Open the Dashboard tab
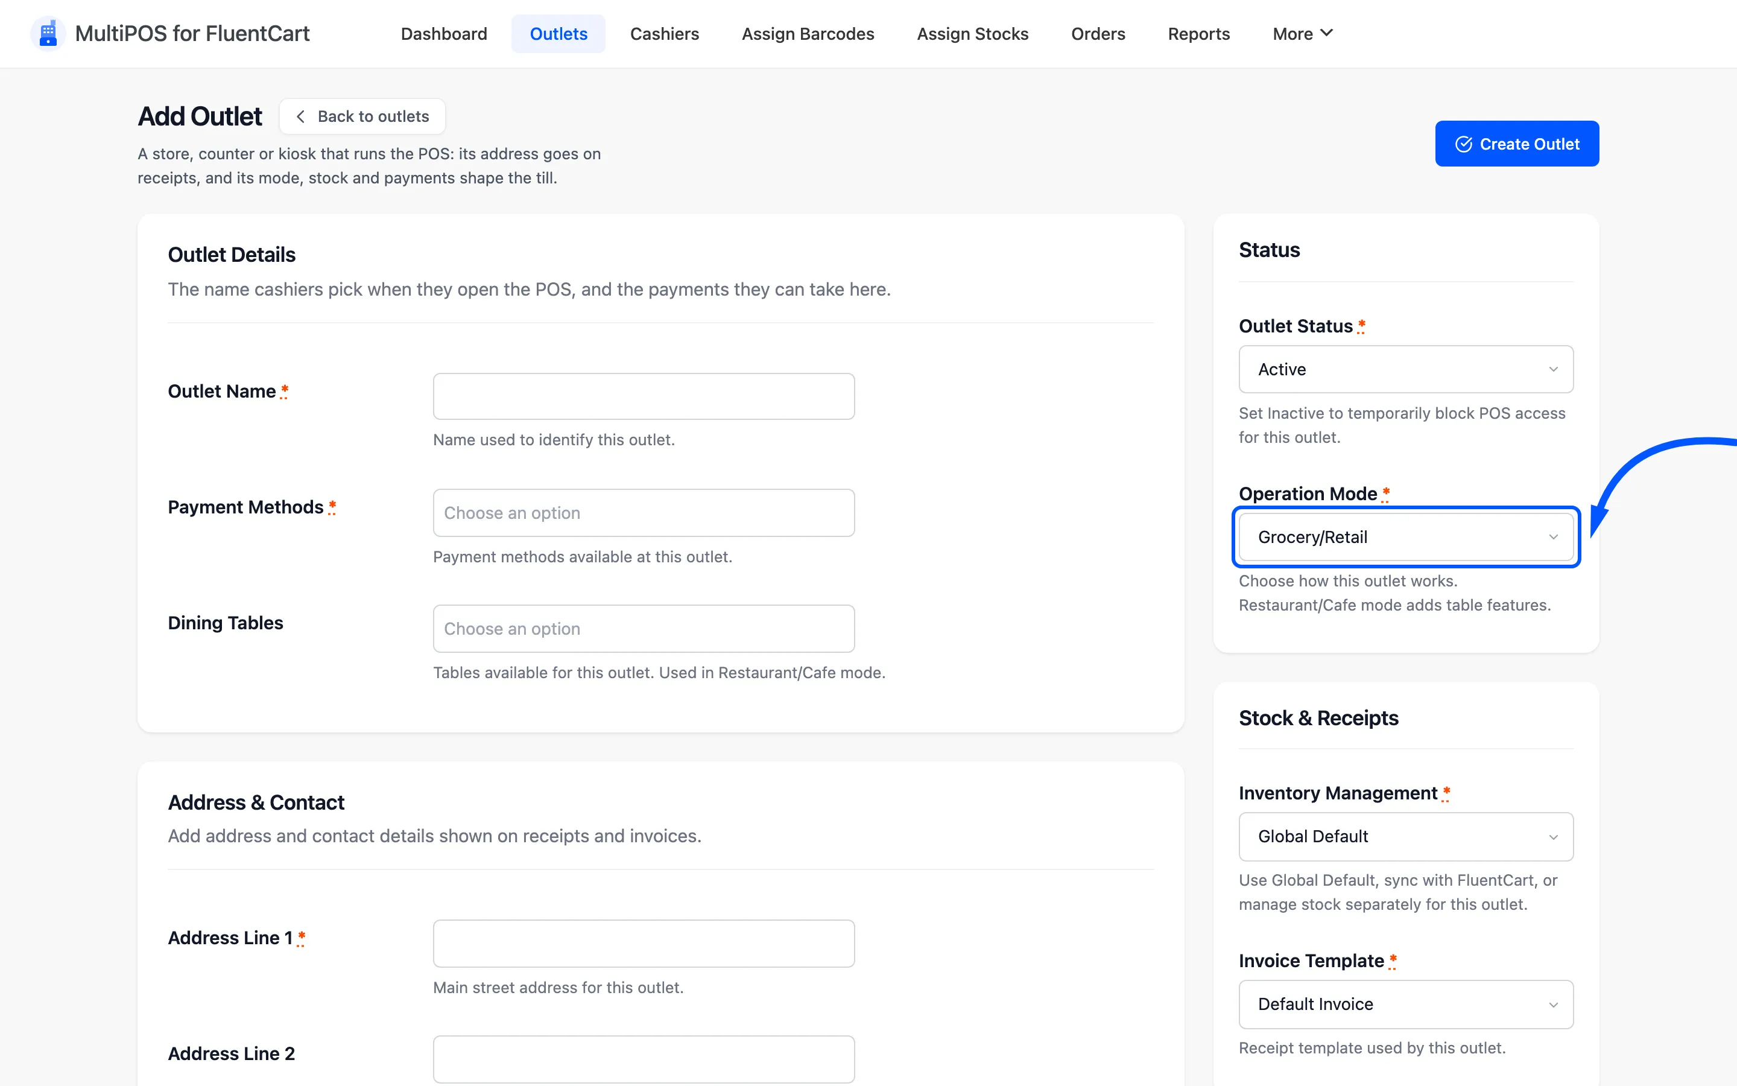Screen dimensions: 1737x1086 [443, 34]
